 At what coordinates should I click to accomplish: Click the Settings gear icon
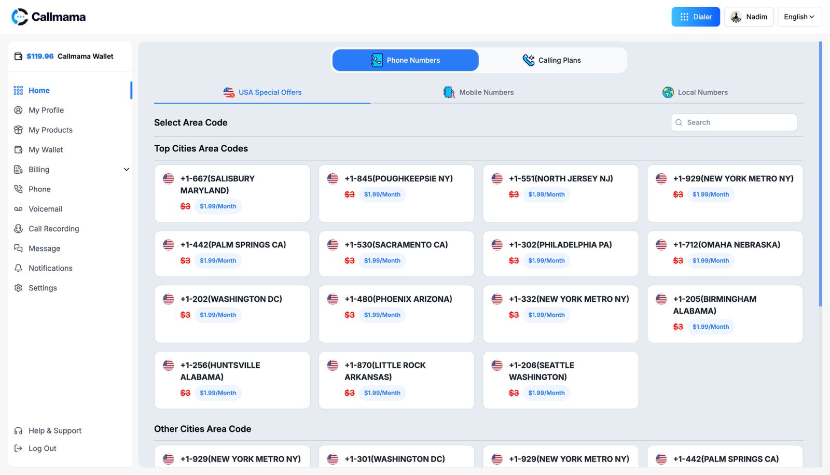(x=18, y=288)
